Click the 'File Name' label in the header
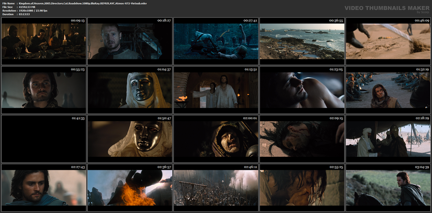The image size is (432, 213). click(8, 3)
